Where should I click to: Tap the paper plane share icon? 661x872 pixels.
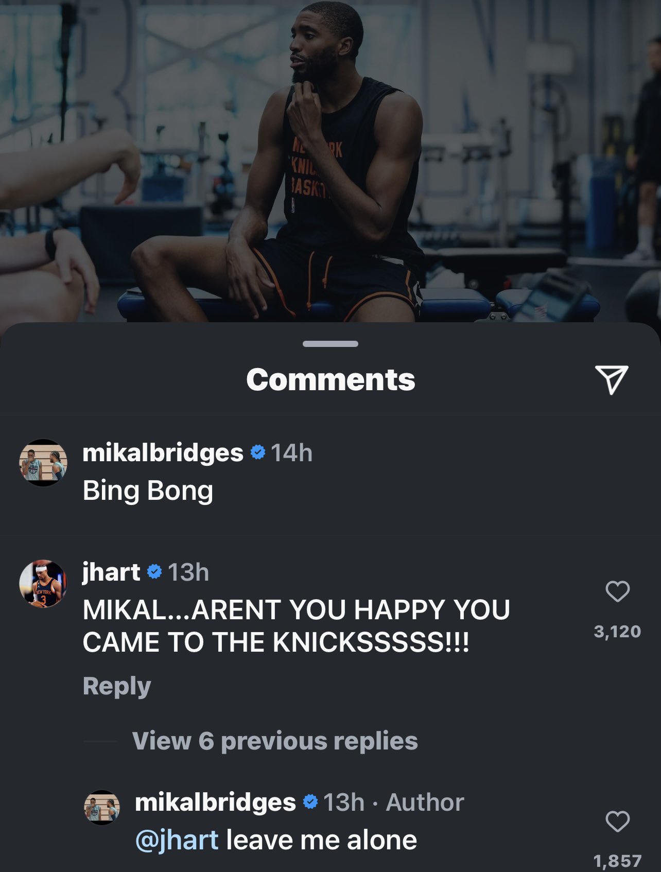tap(612, 379)
